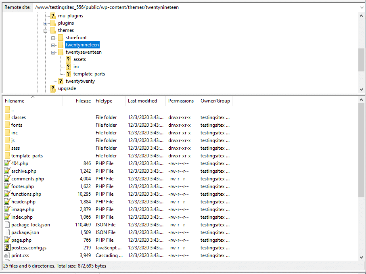
Task: Click the archive.php file icon
Action: coord(7,171)
